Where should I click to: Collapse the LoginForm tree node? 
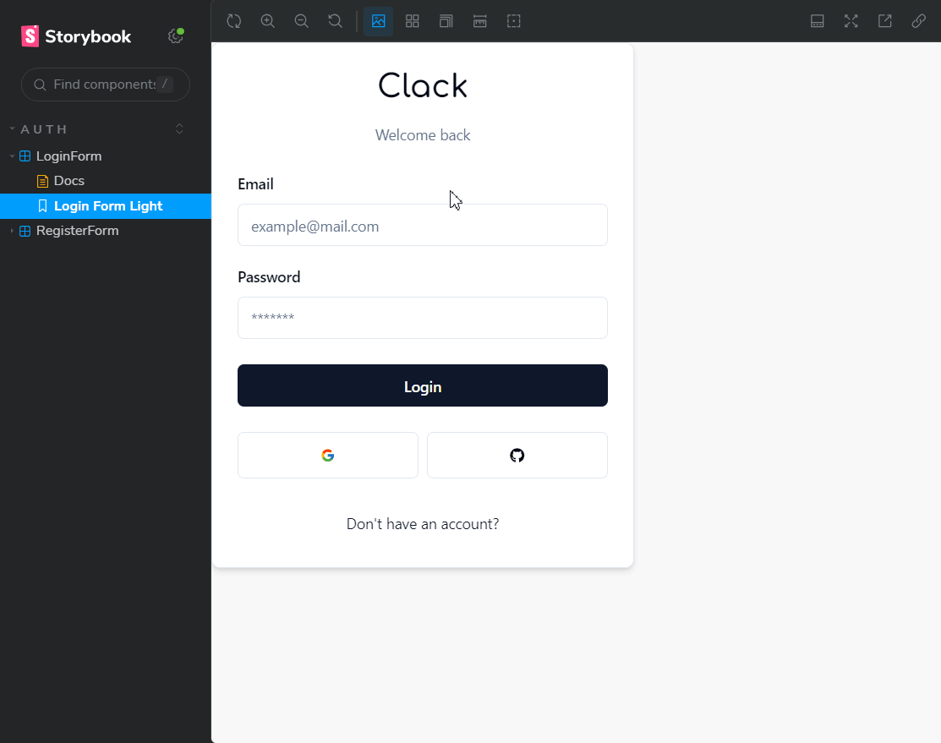[12, 156]
